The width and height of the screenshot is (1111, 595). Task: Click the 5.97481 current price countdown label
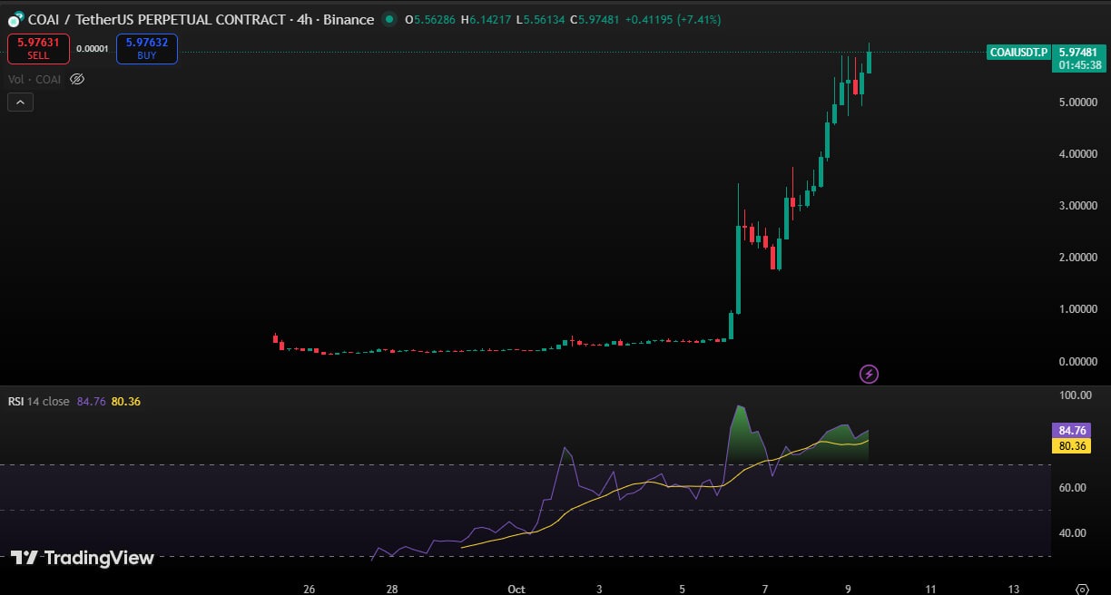pyautogui.click(x=1079, y=59)
